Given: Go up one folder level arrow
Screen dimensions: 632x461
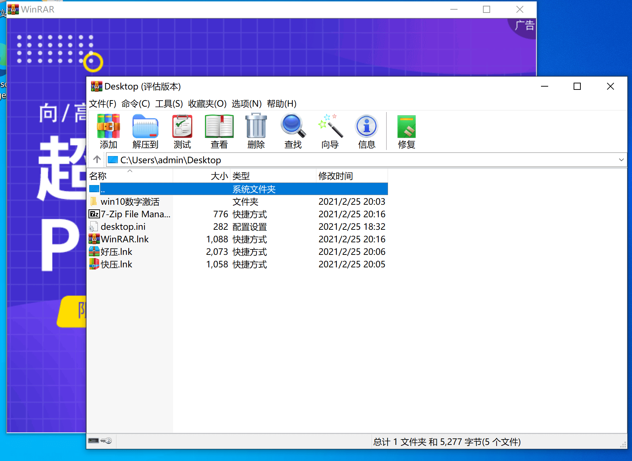Looking at the screenshot, I should click(x=97, y=159).
